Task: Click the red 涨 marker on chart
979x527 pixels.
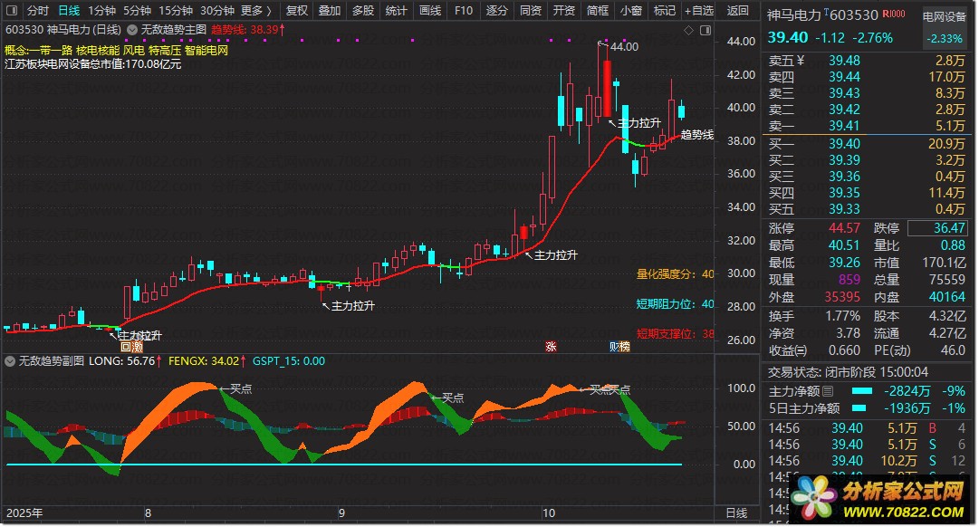Action: [551, 347]
